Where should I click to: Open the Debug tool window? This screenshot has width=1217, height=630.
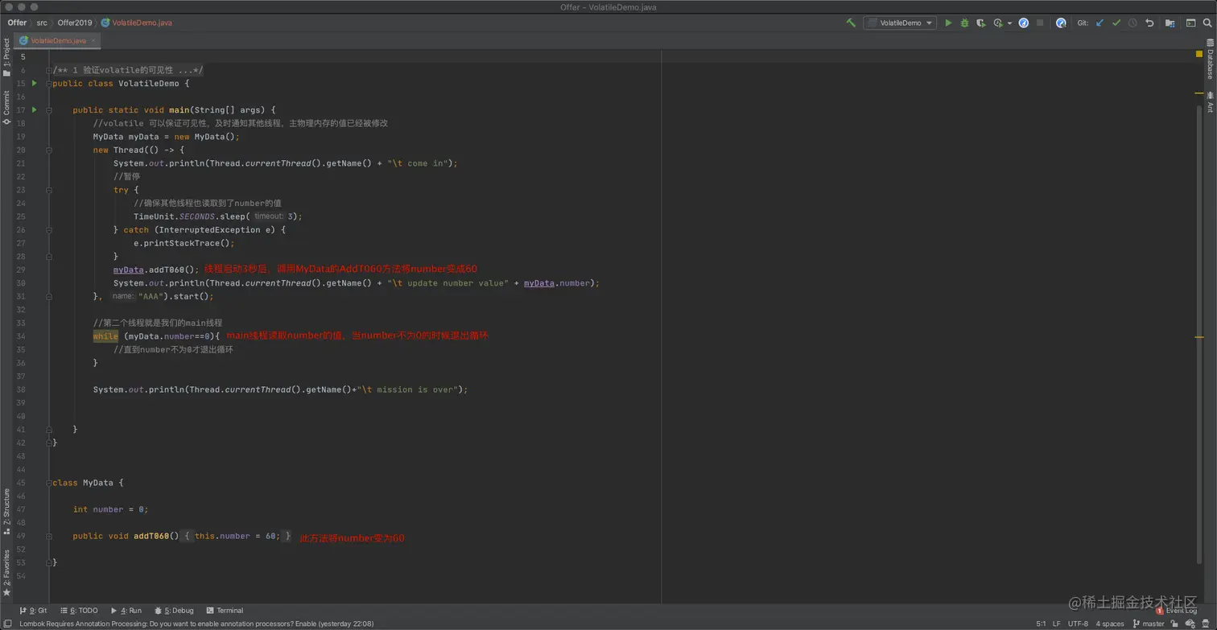click(174, 611)
